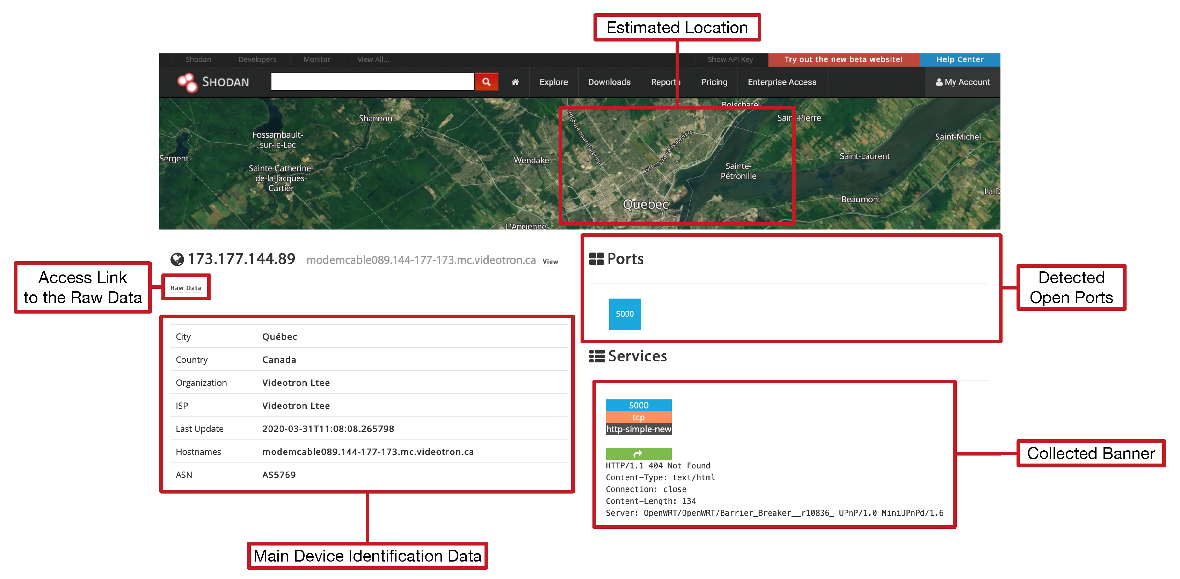
Task: Click Show API Key
Action: [730, 59]
